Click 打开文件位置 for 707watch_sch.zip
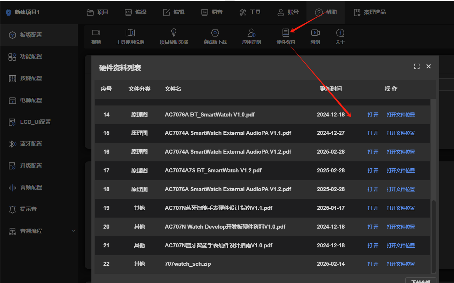The width and height of the screenshot is (454, 283). (401, 264)
